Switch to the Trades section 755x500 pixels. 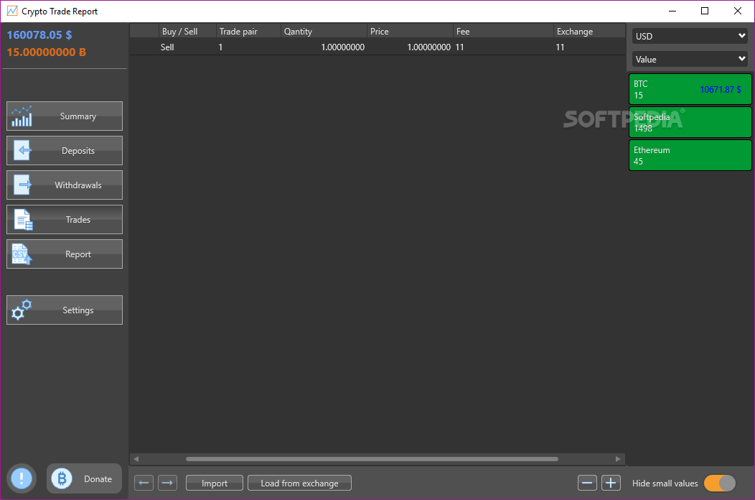point(65,219)
